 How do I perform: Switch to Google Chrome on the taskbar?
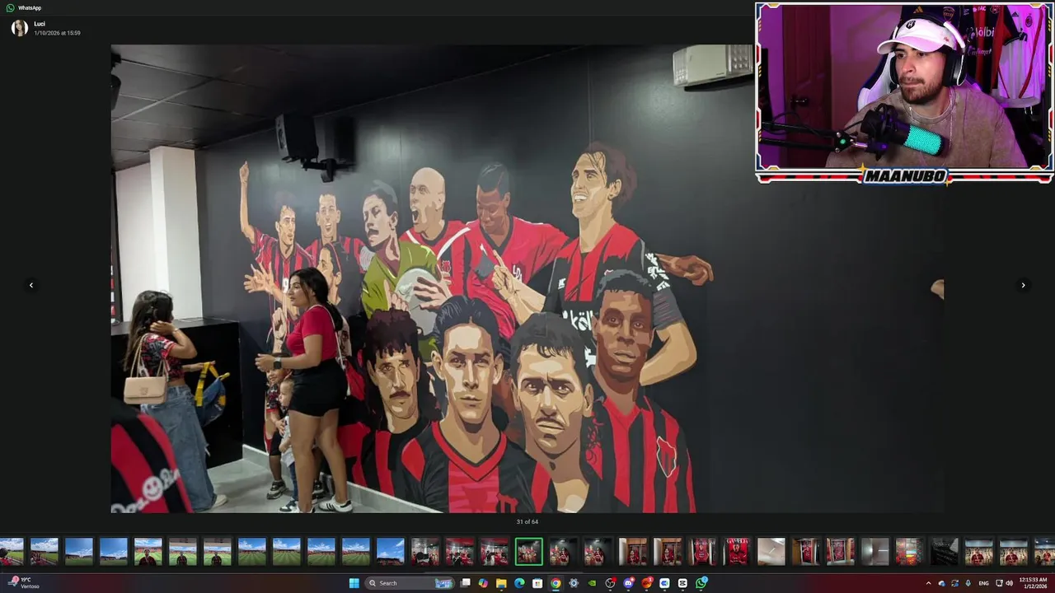[556, 583]
